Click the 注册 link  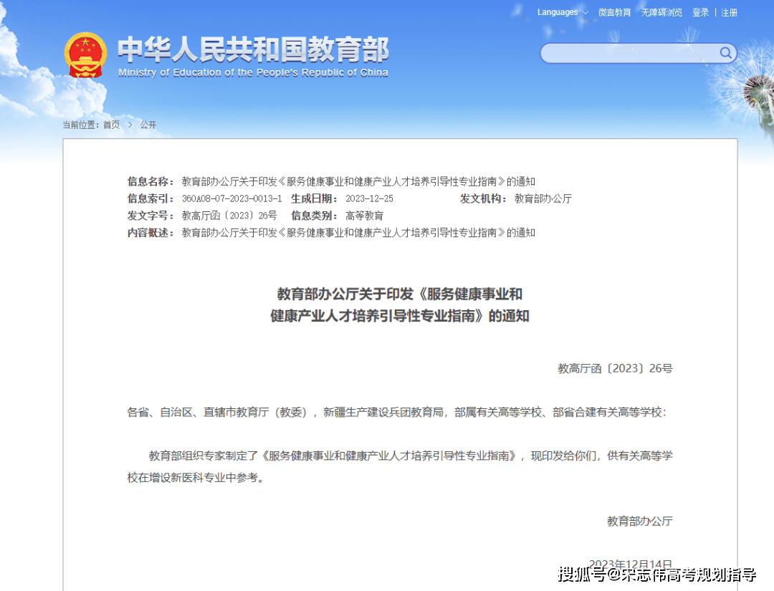point(729,12)
